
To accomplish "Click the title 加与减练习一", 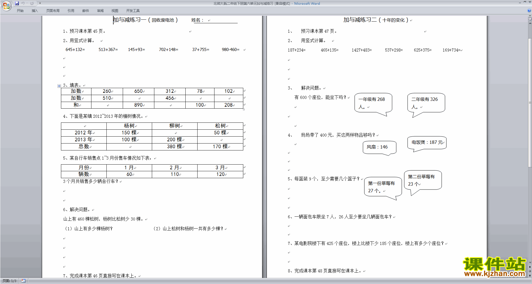I will tap(130, 20).
